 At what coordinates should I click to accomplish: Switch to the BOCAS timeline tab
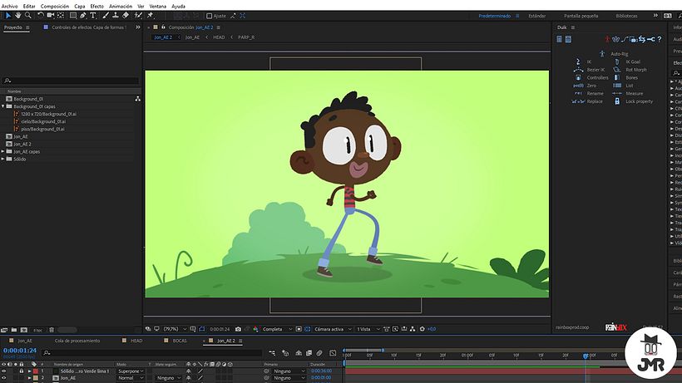tap(180, 341)
